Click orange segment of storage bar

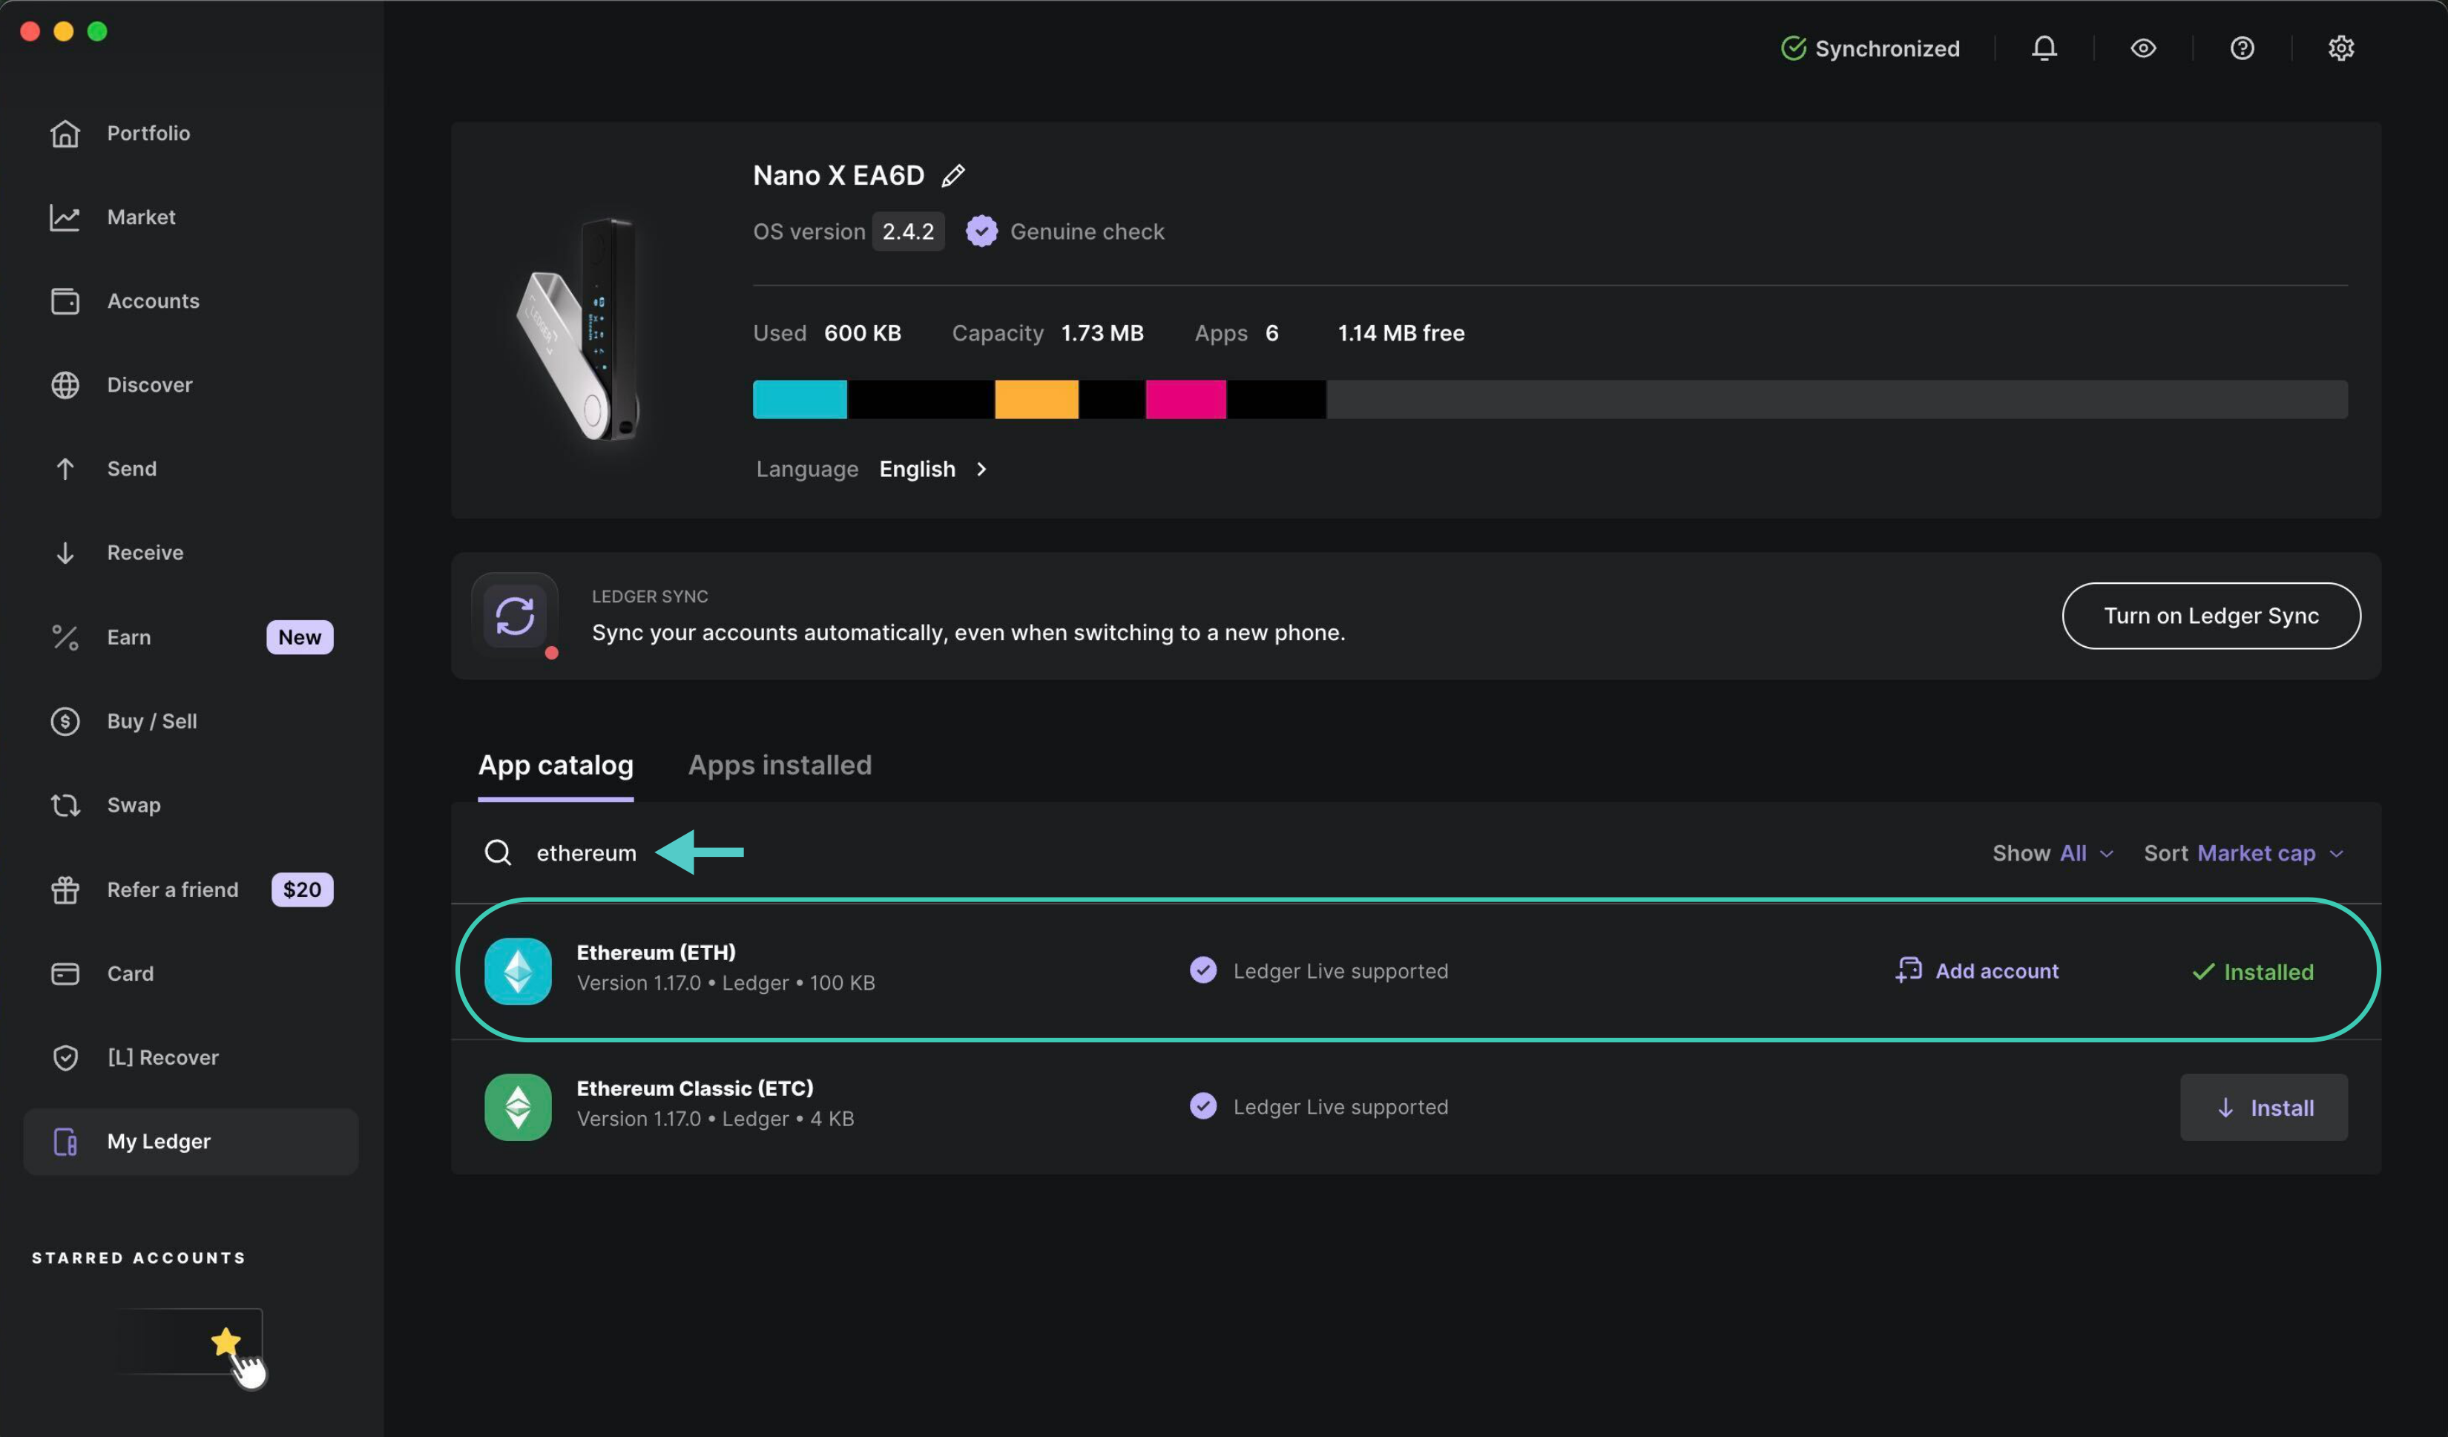click(x=1036, y=399)
